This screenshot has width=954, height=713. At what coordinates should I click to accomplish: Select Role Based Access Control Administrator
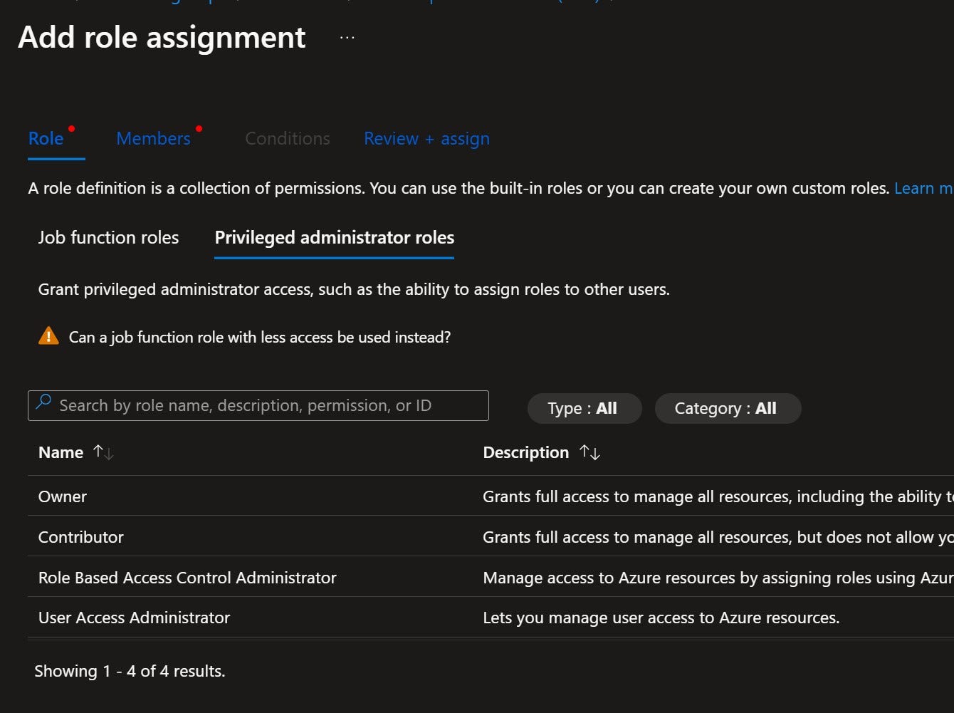pyautogui.click(x=491, y=578)
